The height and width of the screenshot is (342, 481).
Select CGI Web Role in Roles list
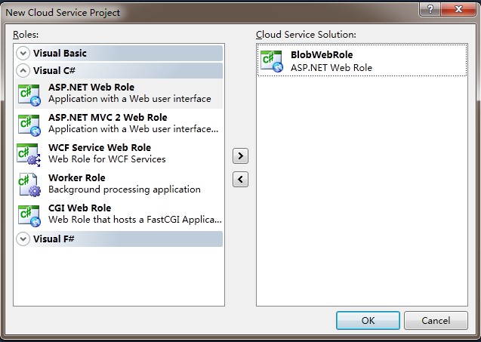[79, 208]
